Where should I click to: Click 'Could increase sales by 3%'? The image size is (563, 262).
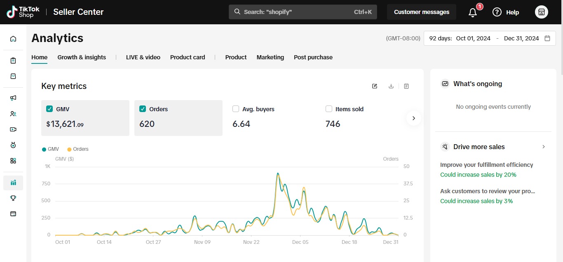click(476, 201)
